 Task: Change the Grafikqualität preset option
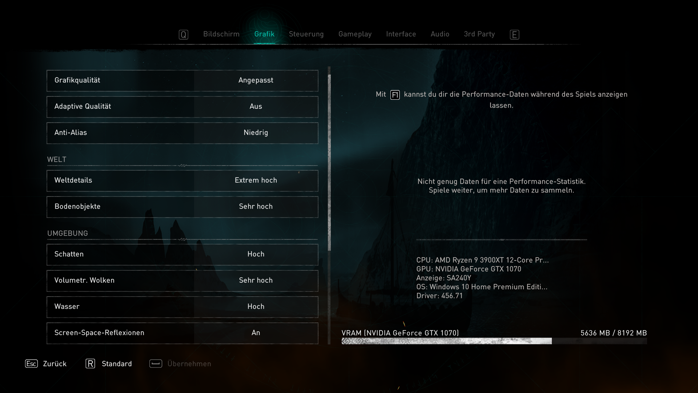tap(256, 80)
